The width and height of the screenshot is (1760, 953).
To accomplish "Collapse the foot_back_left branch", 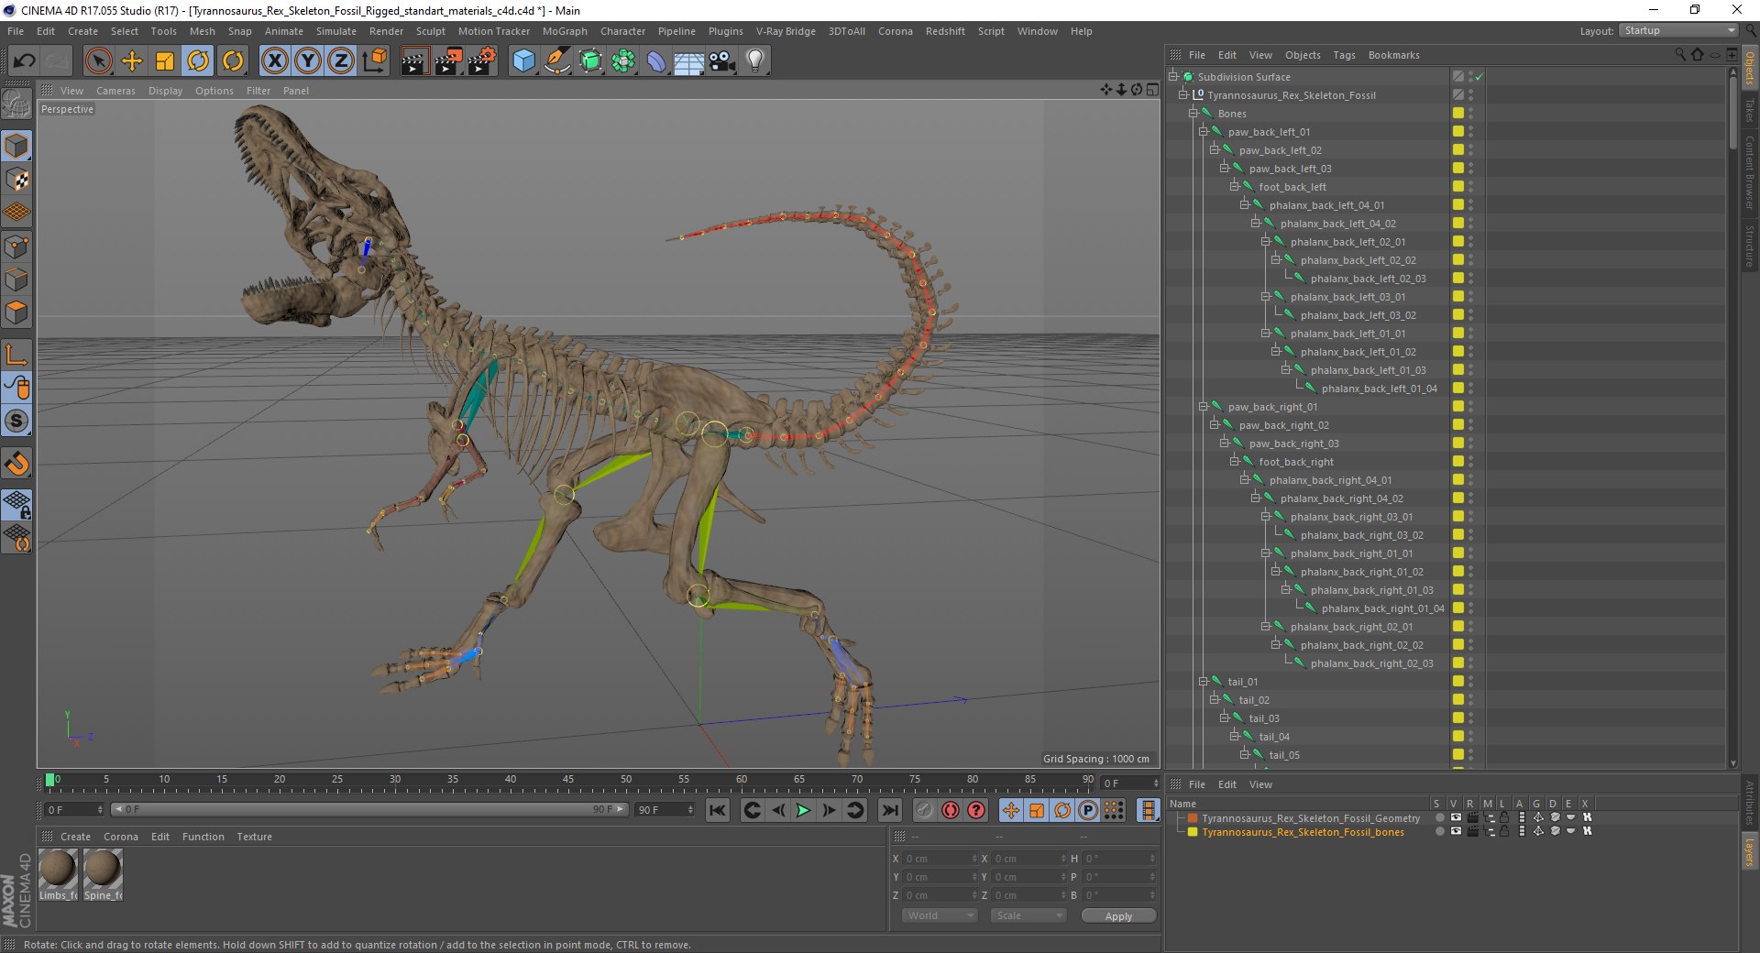I will 1235,187.
